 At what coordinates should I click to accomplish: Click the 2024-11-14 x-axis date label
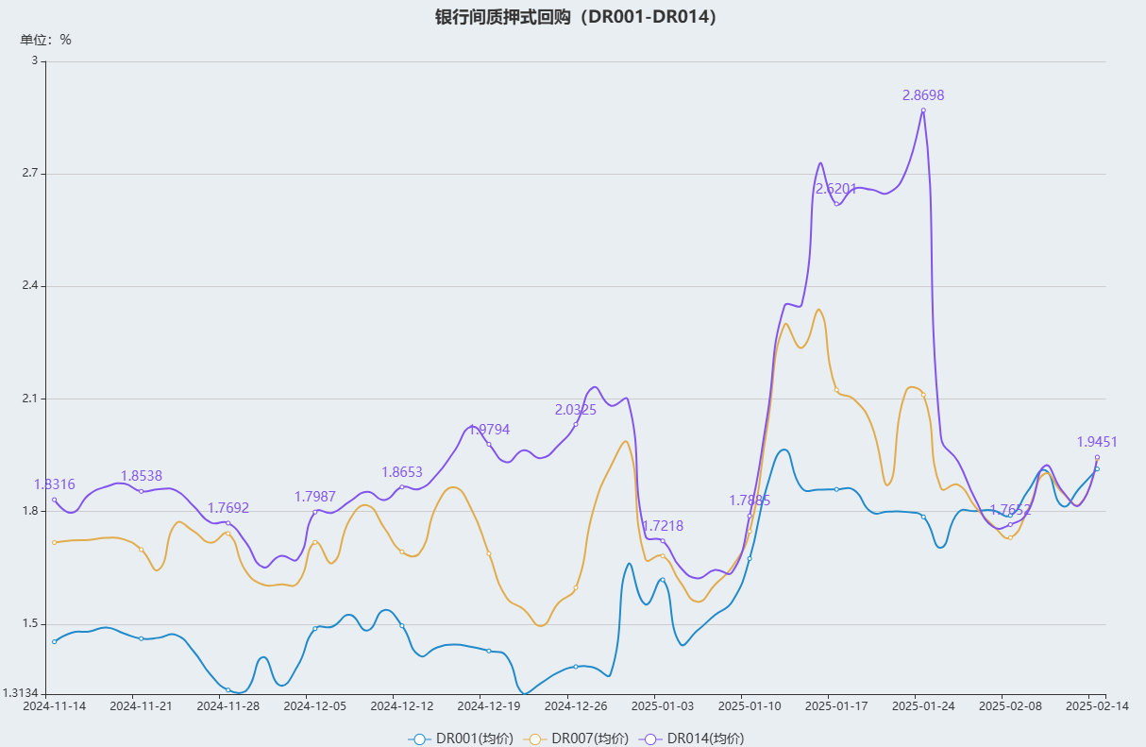point(54,705)
